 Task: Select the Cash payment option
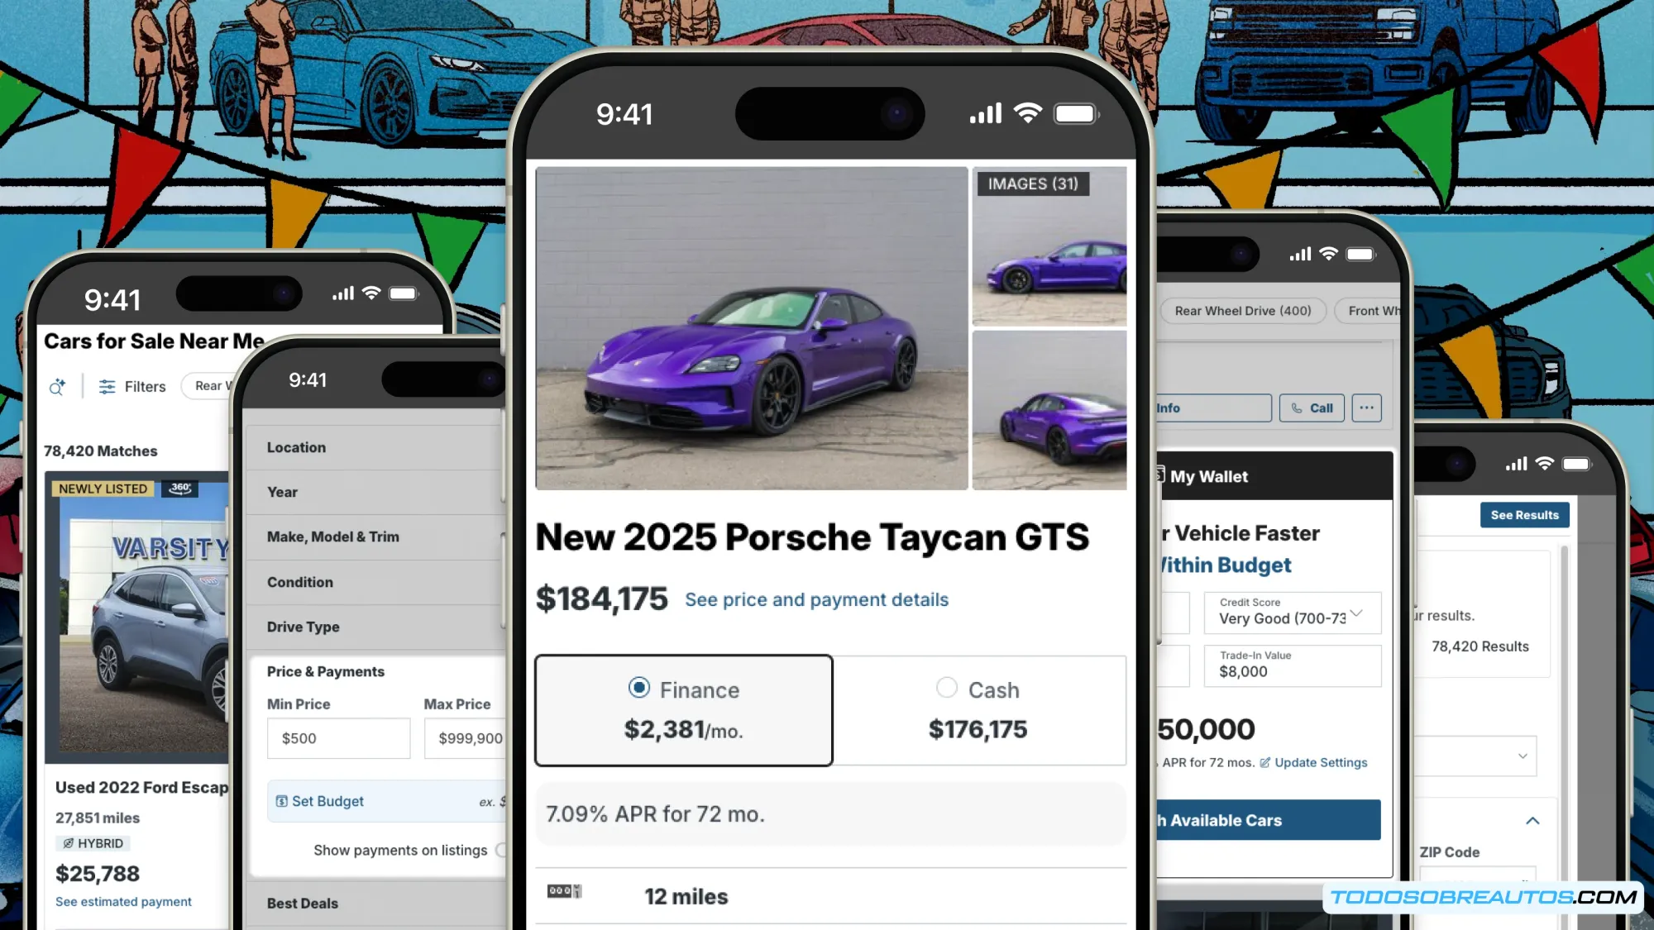pos(979,711)
